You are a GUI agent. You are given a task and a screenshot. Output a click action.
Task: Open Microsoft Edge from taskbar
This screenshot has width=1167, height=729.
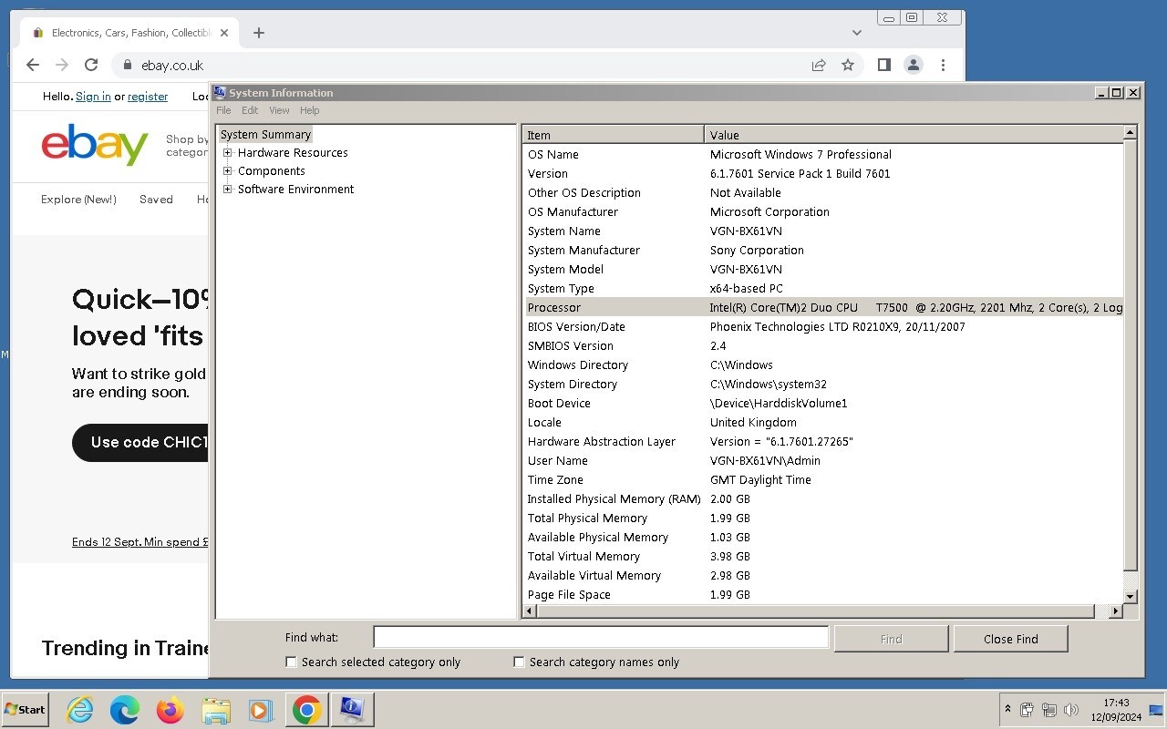click(x=125, y=710)
